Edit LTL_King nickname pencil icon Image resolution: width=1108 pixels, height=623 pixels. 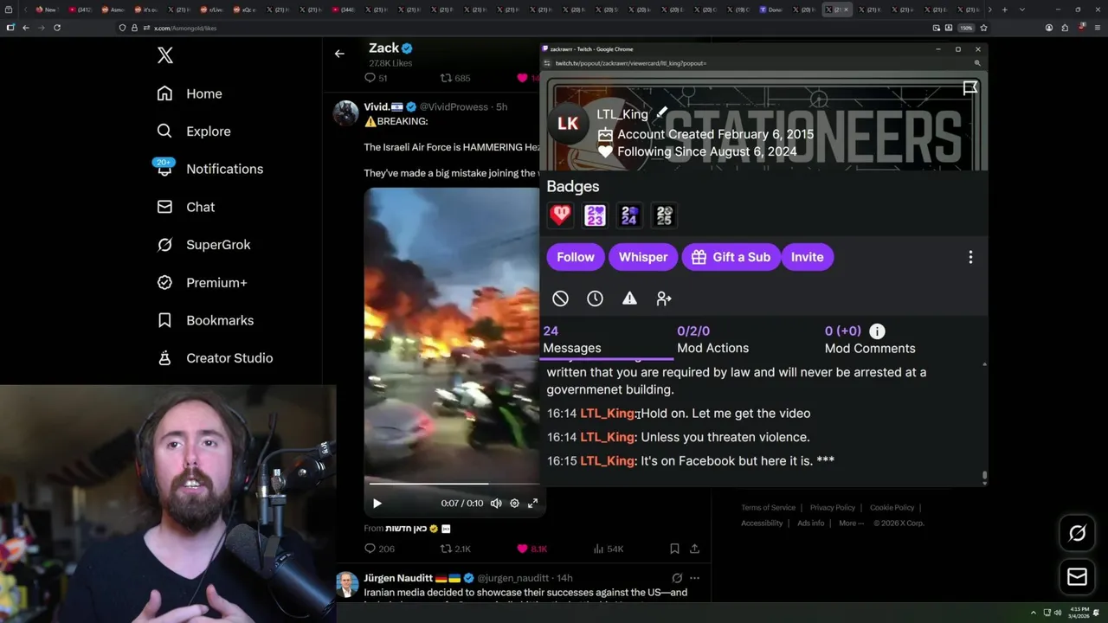[661, 113]
